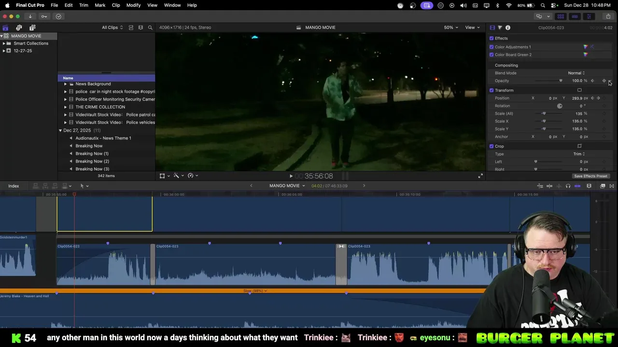Image resolution: width=618 pixels, height=347 pixels.
Task: Click the Opacity add keyframe diamond
Action: (x=604, y=80)
